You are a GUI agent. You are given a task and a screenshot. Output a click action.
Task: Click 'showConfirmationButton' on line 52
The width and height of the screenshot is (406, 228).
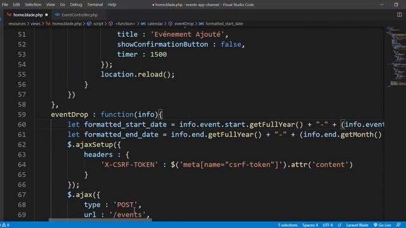[x=162, y=44]
